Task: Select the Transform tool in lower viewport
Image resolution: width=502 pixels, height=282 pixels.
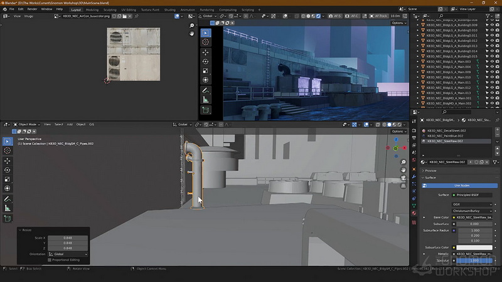Action: click(8, 189)
